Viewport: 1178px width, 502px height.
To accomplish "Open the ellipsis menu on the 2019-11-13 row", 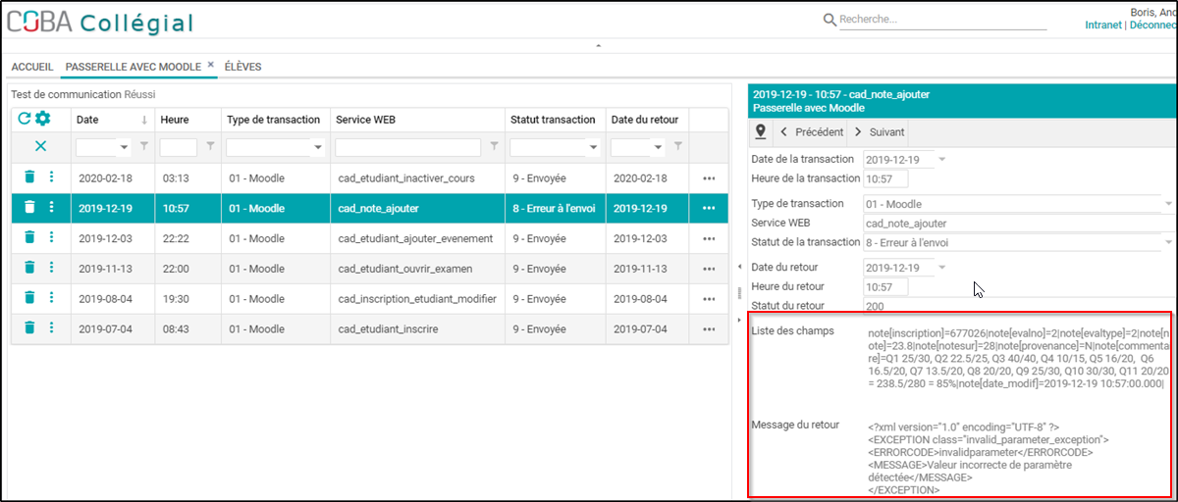I will (709, 269).
